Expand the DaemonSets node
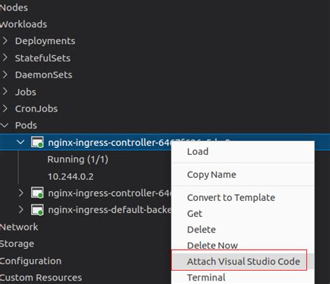 pos(5,75)
